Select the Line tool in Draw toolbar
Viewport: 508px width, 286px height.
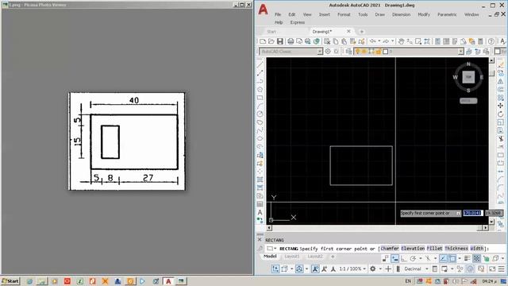[260, 64]
